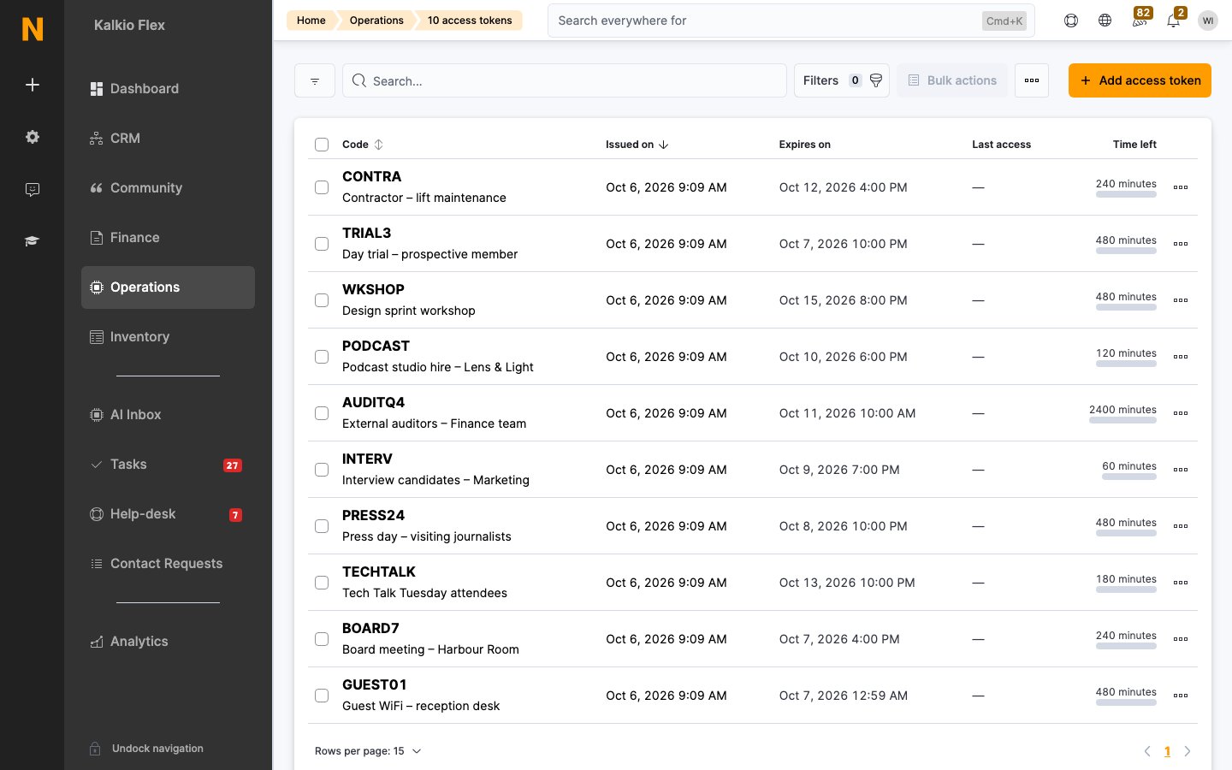Click the Operations breadcrumb

(x=376, y=21)
